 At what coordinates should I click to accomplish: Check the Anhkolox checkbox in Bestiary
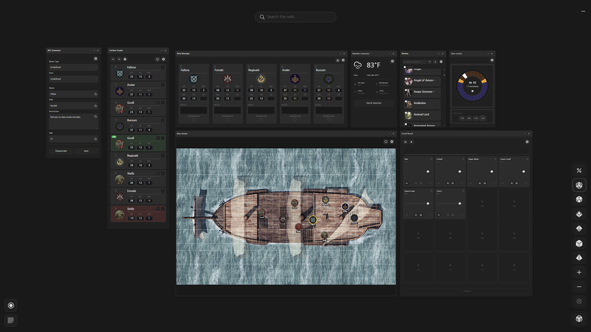coord(406,101)
